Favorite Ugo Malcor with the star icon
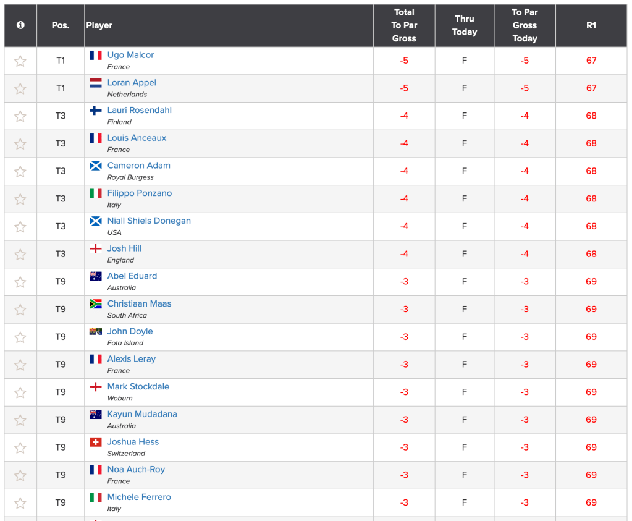632x521 pixels. pos(20,61)
